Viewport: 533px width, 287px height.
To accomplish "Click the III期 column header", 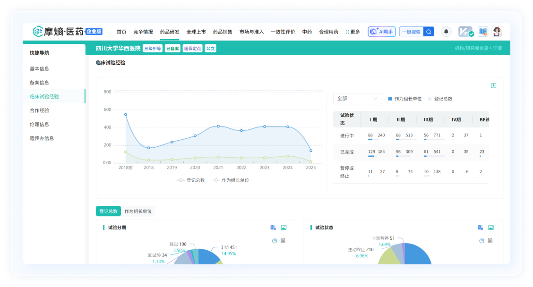I will tap(428, 119).
